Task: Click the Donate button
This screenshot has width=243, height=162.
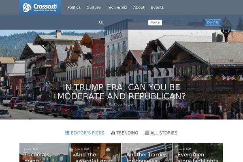Action: coord(213,23)
